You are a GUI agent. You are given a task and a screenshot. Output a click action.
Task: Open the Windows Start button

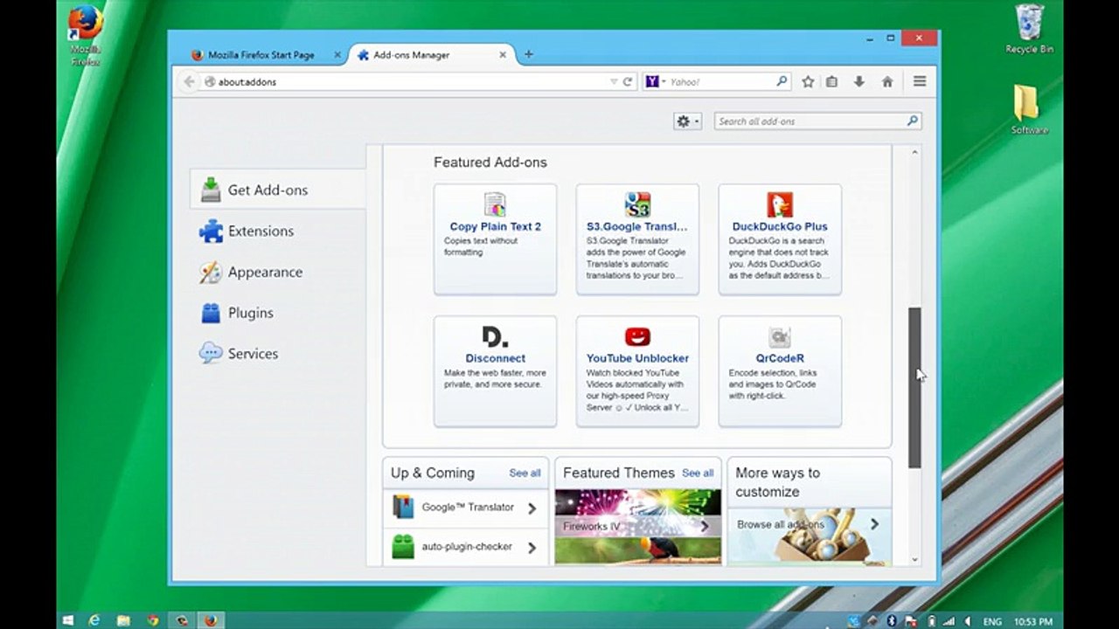[68, 620]
